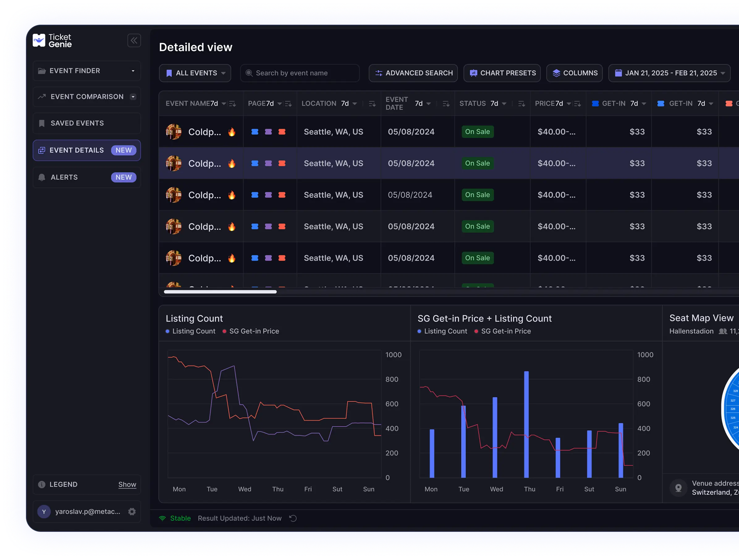The height and width of the screenshot is (559, 739).
Task: Open Advanced Search
Action: coord(413,73)
